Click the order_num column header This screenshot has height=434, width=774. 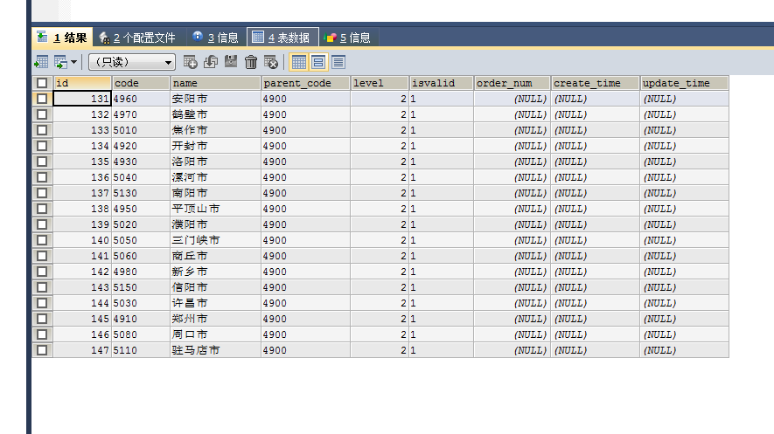click(512, 83)
